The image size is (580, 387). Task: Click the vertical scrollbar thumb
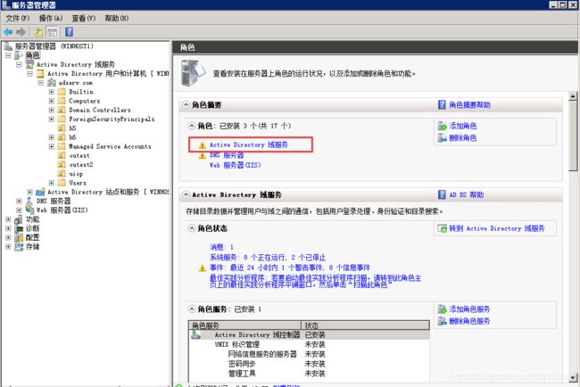click(x=573, y=136)
